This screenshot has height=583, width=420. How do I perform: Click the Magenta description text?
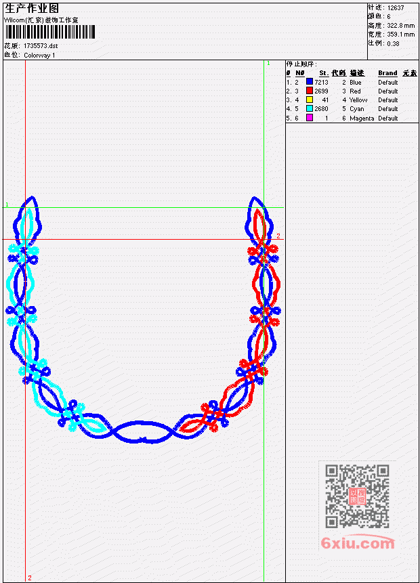(x=362, y=118)
